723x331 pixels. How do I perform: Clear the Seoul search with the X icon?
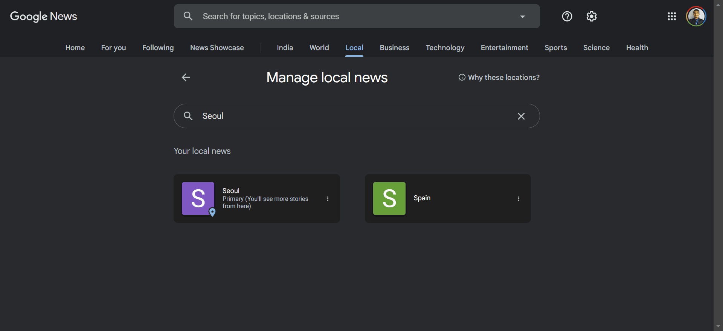[x=521, y=116]
